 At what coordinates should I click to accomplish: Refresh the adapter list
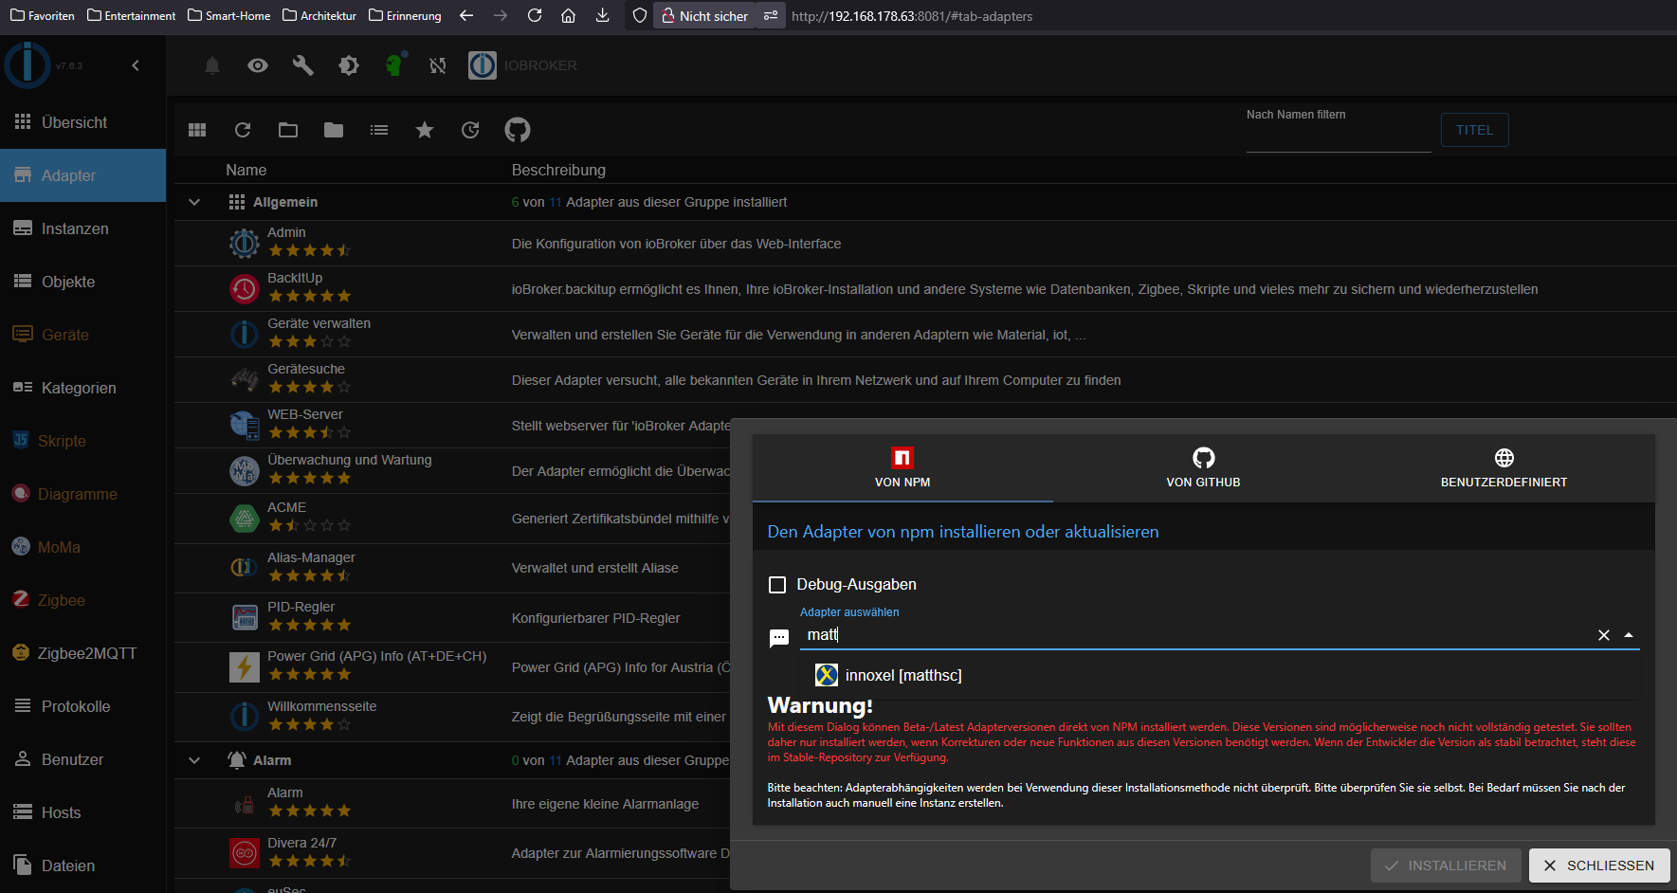click(x=243, y=130)
